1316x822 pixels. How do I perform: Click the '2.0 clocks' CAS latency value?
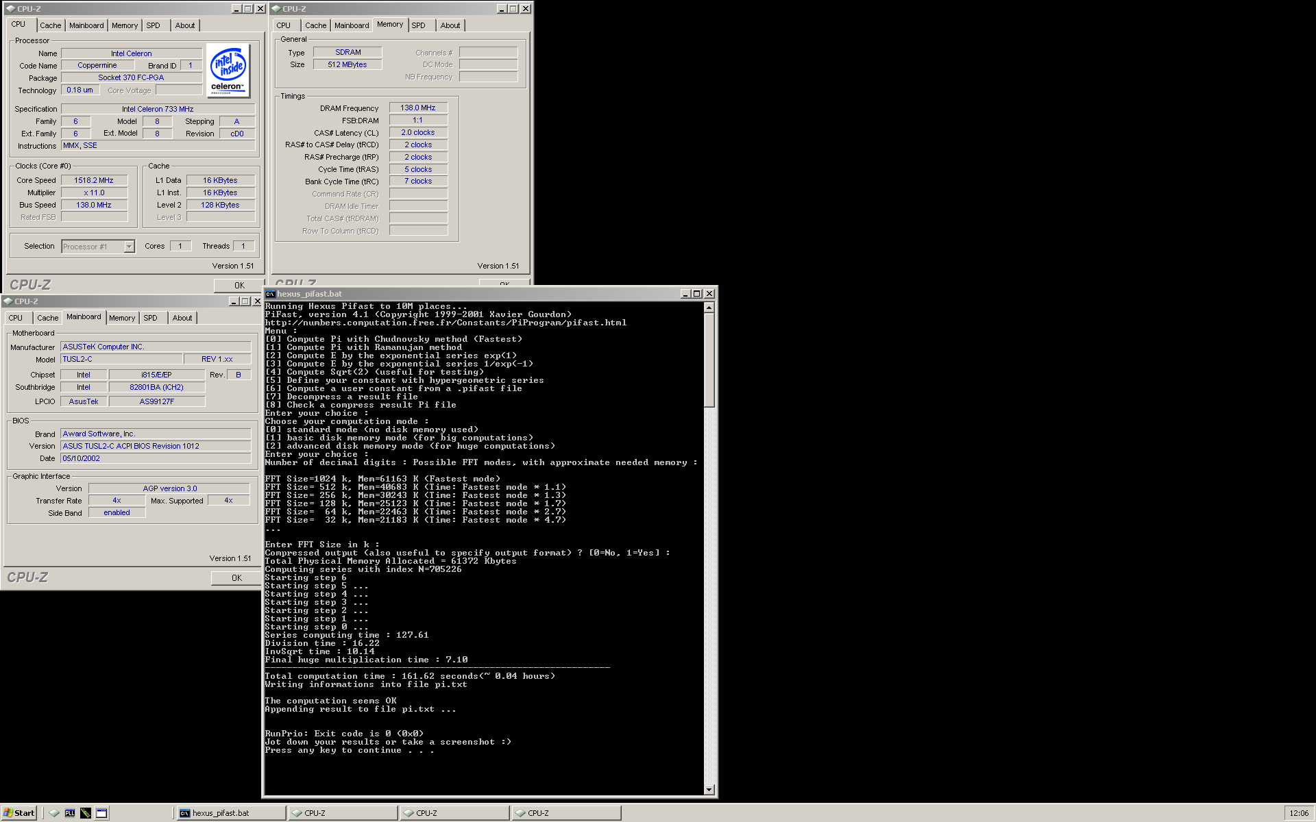(418, 133)
